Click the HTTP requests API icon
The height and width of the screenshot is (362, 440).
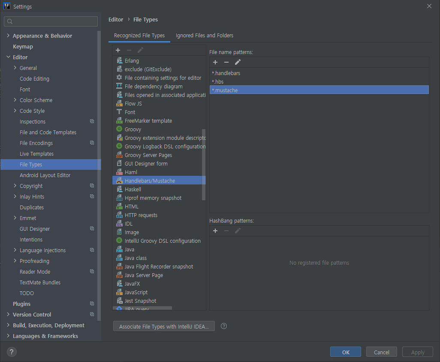(119, 215)
